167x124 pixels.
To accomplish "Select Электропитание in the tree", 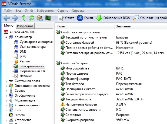I will (32, 66).
